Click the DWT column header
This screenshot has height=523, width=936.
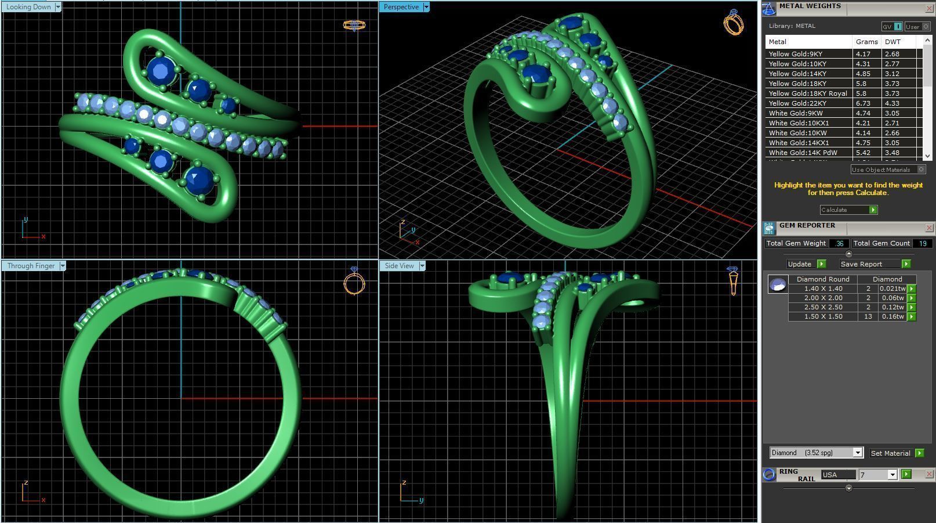pyautogui.click(x=898, y=42)
